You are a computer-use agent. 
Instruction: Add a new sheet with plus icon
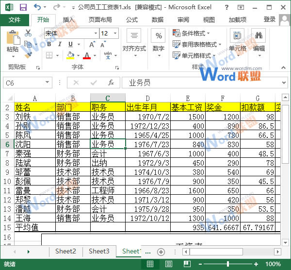tap(161, 252)
